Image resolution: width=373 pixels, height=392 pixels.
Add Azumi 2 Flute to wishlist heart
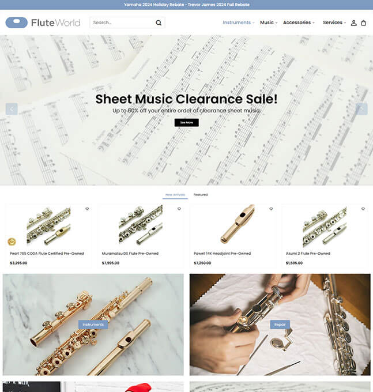click(x=363, y=209)
